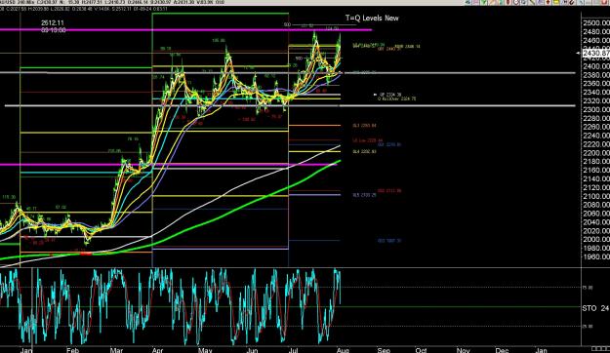Click the 2100.00 price axis label
Screen dimensions: 610x353
point(596,196)
